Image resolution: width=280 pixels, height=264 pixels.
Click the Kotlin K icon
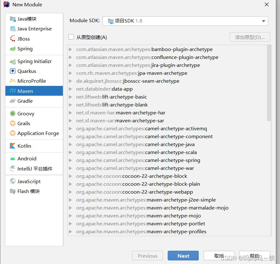13,146
